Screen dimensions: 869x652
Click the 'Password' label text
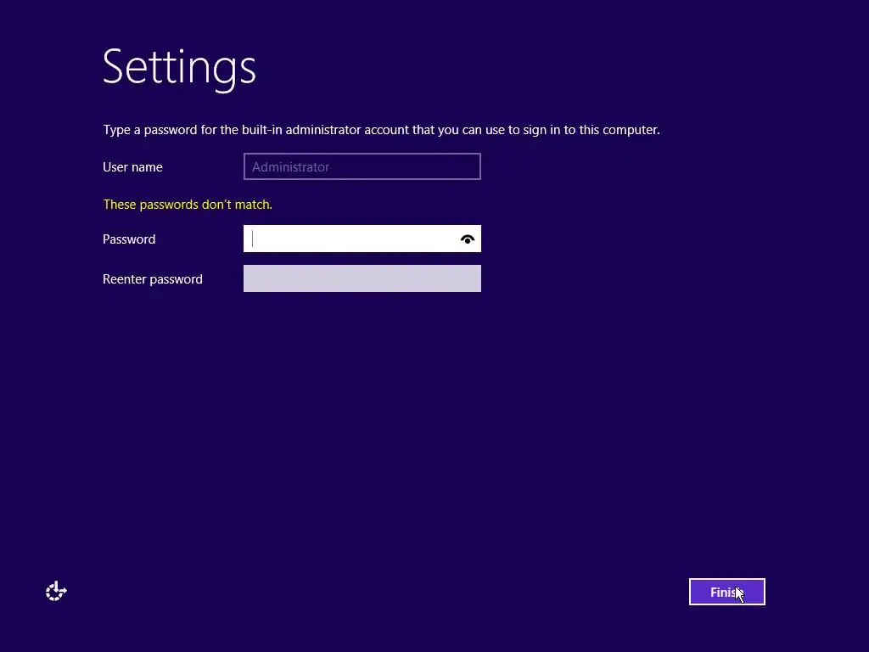[x=129, y=239]
